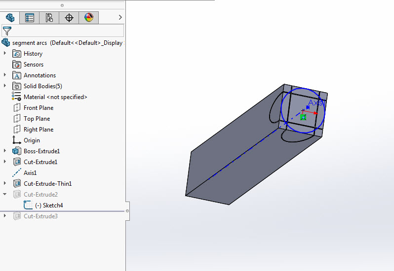Select the Origin icon in tree
394x271 pixels.
[17, 140]
